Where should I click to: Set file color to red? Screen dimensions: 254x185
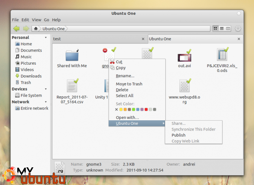146,109
